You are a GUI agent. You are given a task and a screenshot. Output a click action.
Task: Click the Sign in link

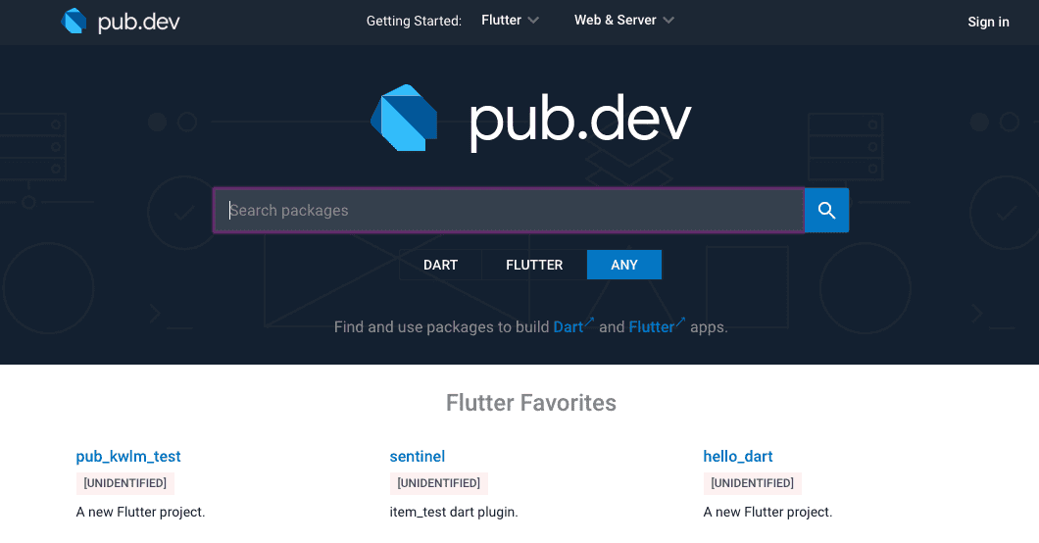988,22
